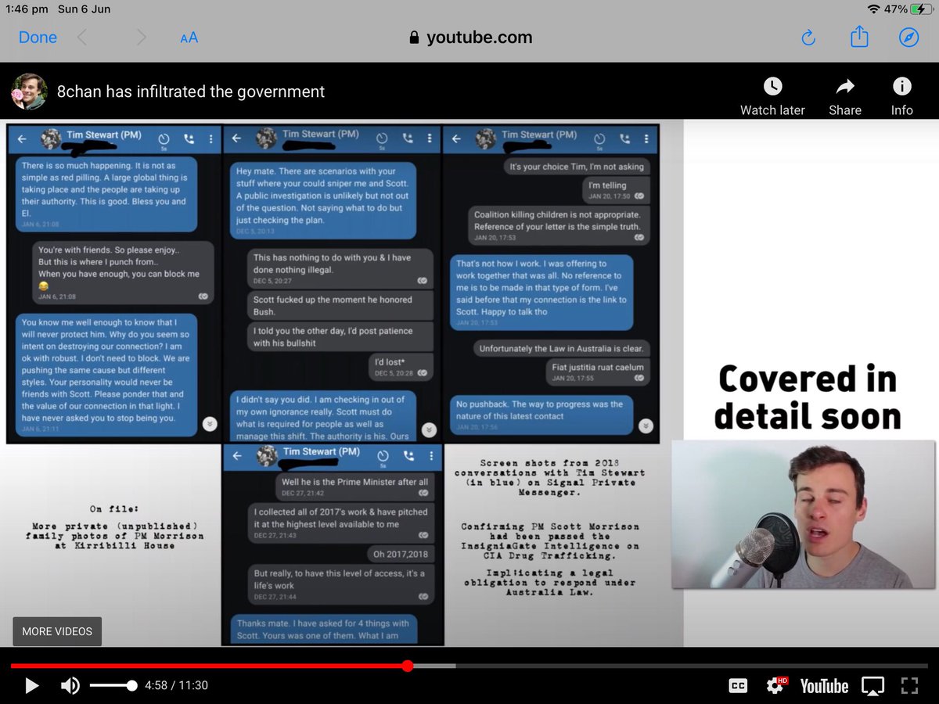
Task: Click the 4:58 / 11:30 time display
Action: coord(176,686)
